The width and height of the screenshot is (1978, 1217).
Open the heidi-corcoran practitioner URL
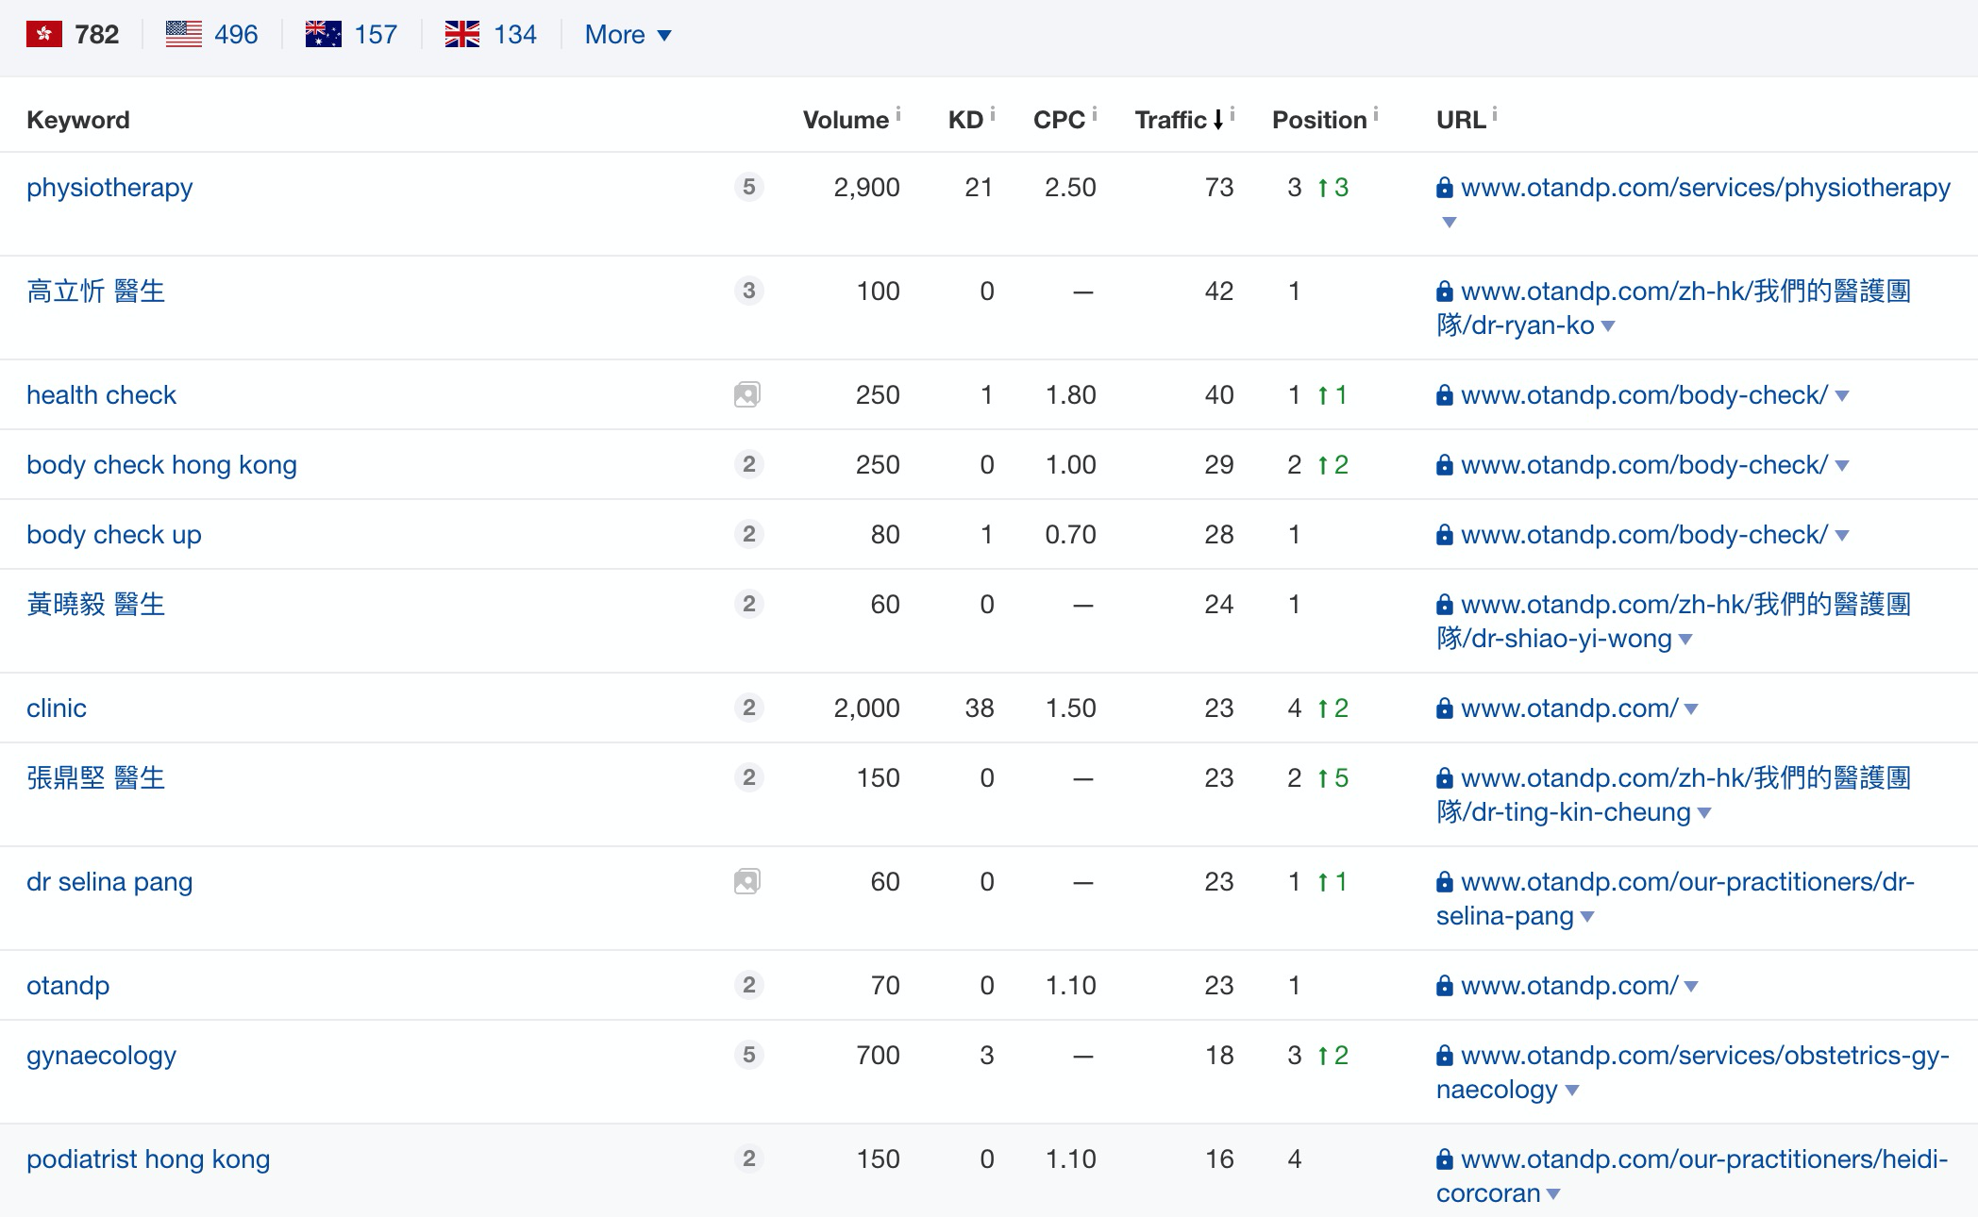[x=1692, y=1176]
